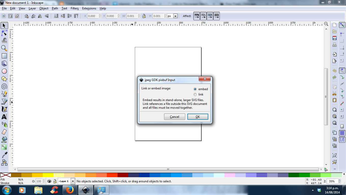The height and width of the screenshot is (195, 346).
Task: Click the Y coordinate input field
Action: [111, 16]
